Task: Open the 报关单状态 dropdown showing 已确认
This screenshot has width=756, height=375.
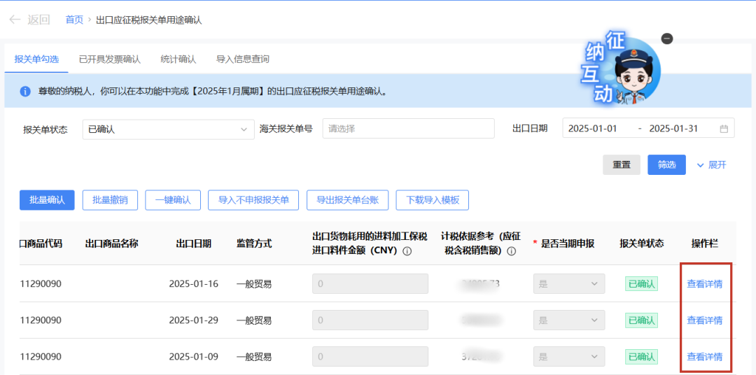Action: (x=167, y=129)
